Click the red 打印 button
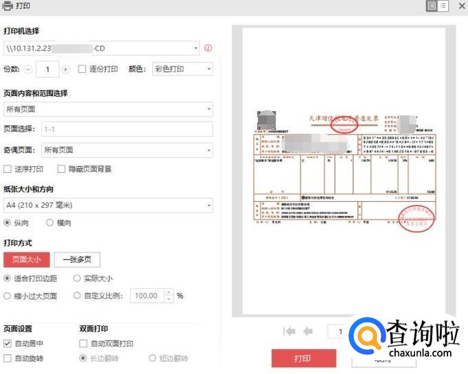This screenshot has height=374, width=468. (x=304, y=358)
